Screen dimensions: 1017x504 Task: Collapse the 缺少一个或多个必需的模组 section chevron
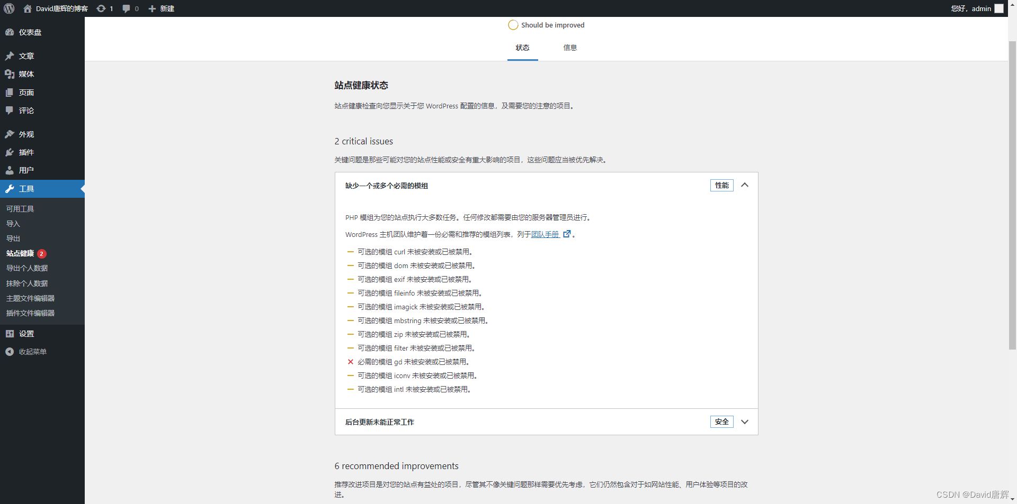pyautogui.click(x=745, y=185)
